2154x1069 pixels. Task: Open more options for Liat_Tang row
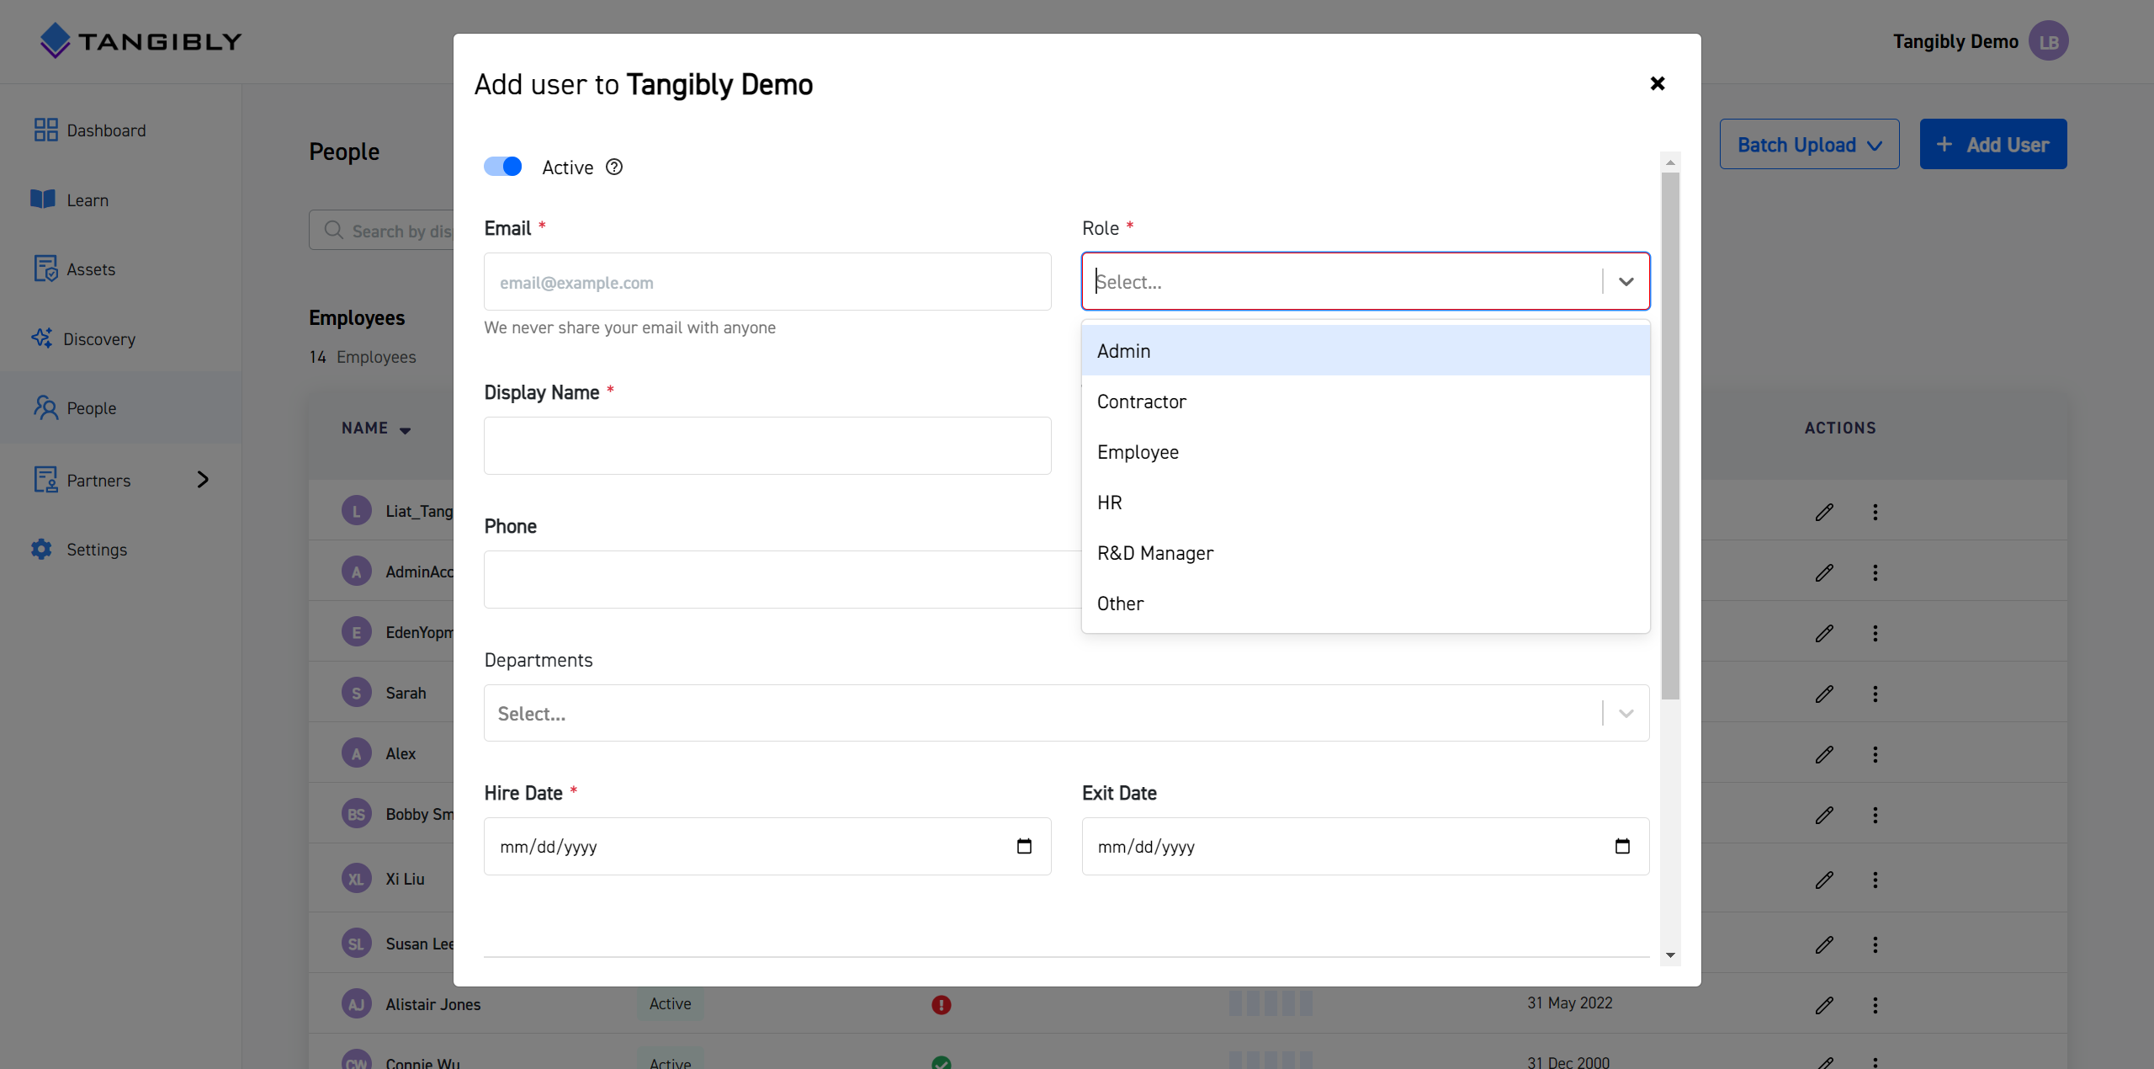tap(1875, 512)
